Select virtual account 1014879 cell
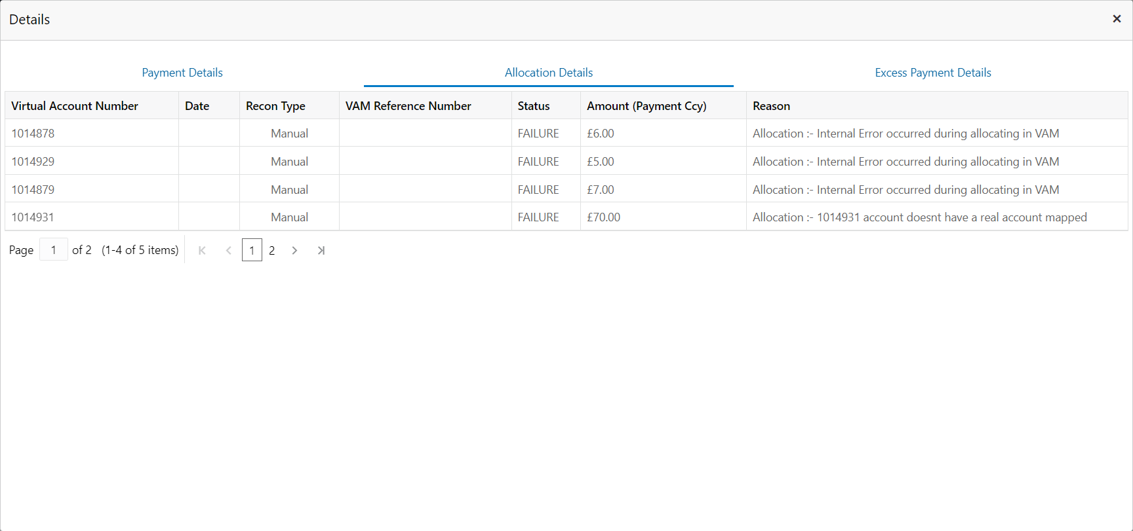Screen dimensions: 1133x531 [92, 189]
